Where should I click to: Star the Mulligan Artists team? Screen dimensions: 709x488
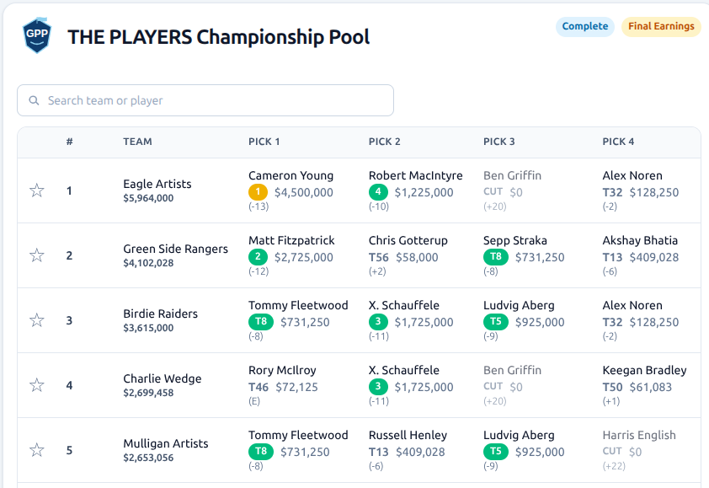(x=36, y=450)
